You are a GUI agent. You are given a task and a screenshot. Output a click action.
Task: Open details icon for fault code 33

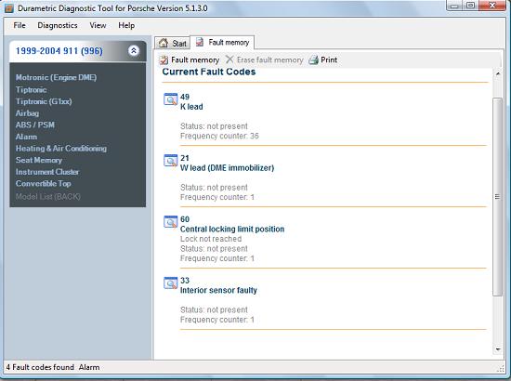[x=170, y=282]
